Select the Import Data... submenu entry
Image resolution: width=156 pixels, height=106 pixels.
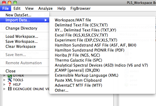25,20
